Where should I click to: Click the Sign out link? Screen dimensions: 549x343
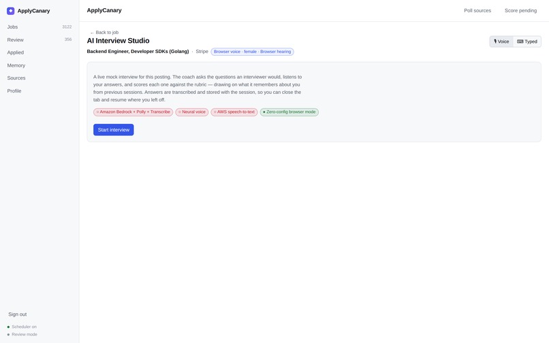point(18,314)
